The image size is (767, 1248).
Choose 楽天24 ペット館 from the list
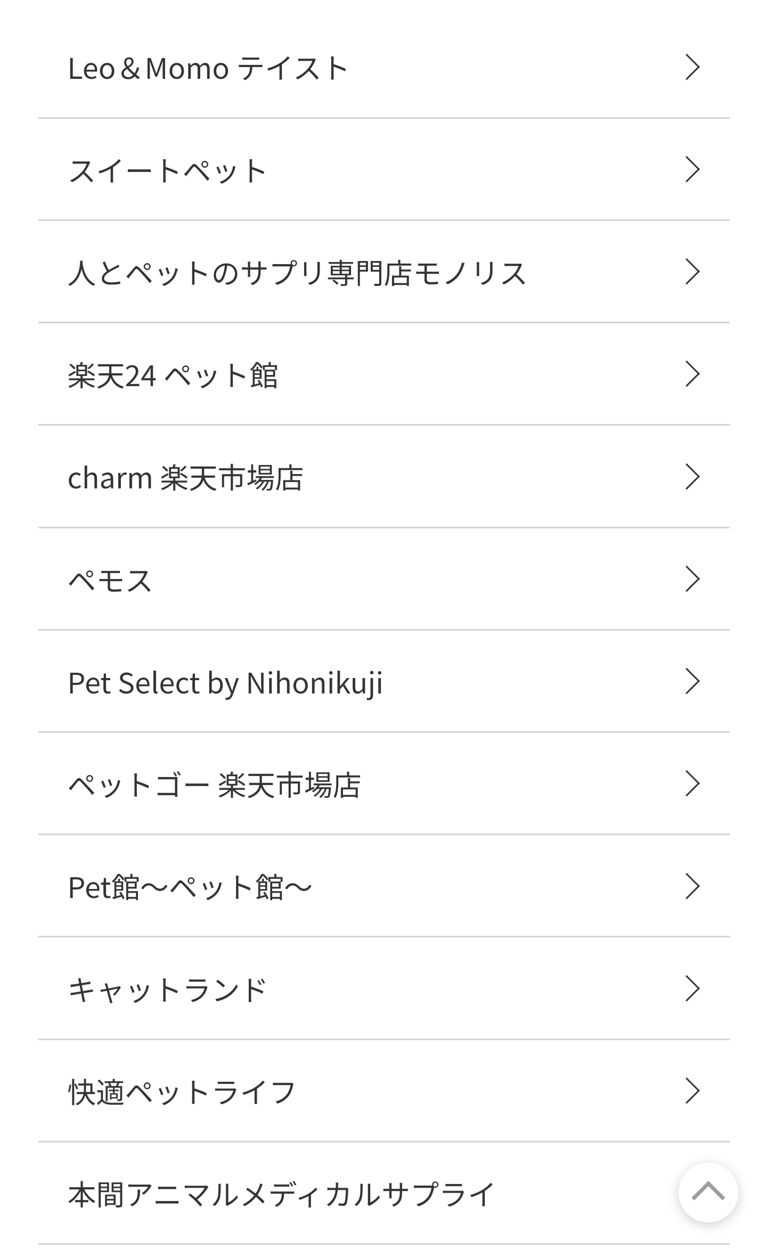click(173, 376)
